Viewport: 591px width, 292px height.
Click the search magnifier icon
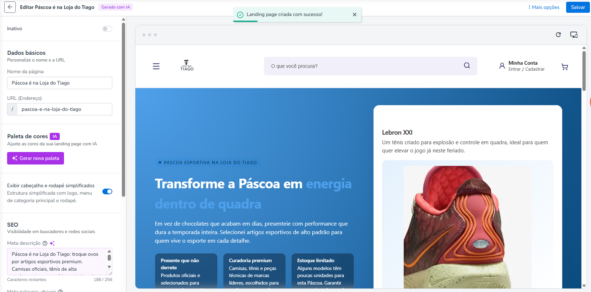tap(467, 65)
